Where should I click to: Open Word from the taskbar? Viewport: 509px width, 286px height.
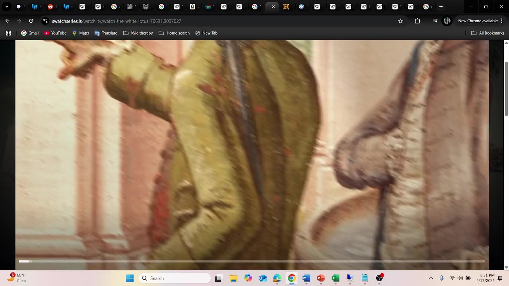coord(306,278)
